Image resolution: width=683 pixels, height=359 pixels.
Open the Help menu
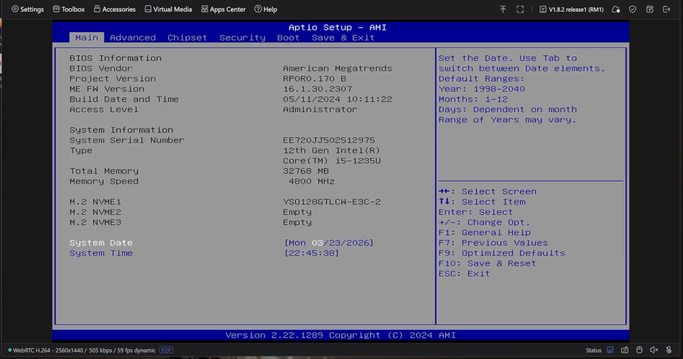pyautogui.click(x=266, y=9)
